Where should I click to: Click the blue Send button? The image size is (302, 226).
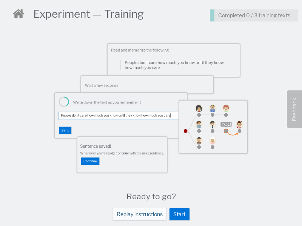point(65,130)
